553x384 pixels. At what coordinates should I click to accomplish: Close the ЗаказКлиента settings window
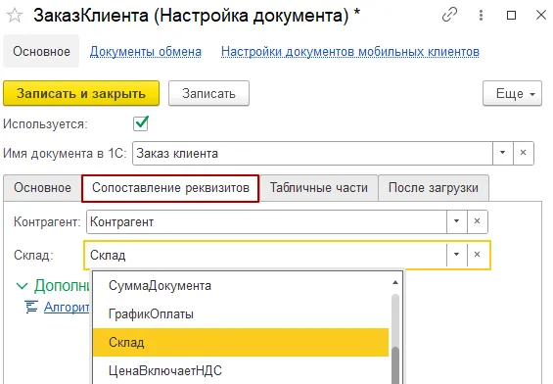click(541, 15)
